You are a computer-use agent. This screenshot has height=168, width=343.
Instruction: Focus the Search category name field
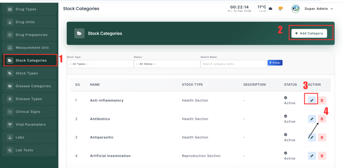(x=233, y=64)
